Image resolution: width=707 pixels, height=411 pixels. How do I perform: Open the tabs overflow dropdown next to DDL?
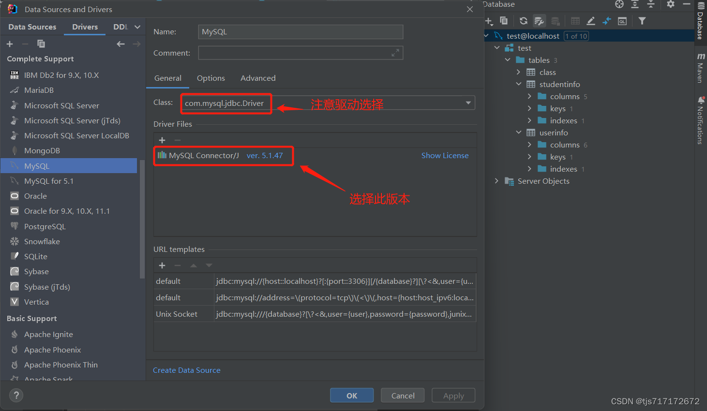click(137, 27)
